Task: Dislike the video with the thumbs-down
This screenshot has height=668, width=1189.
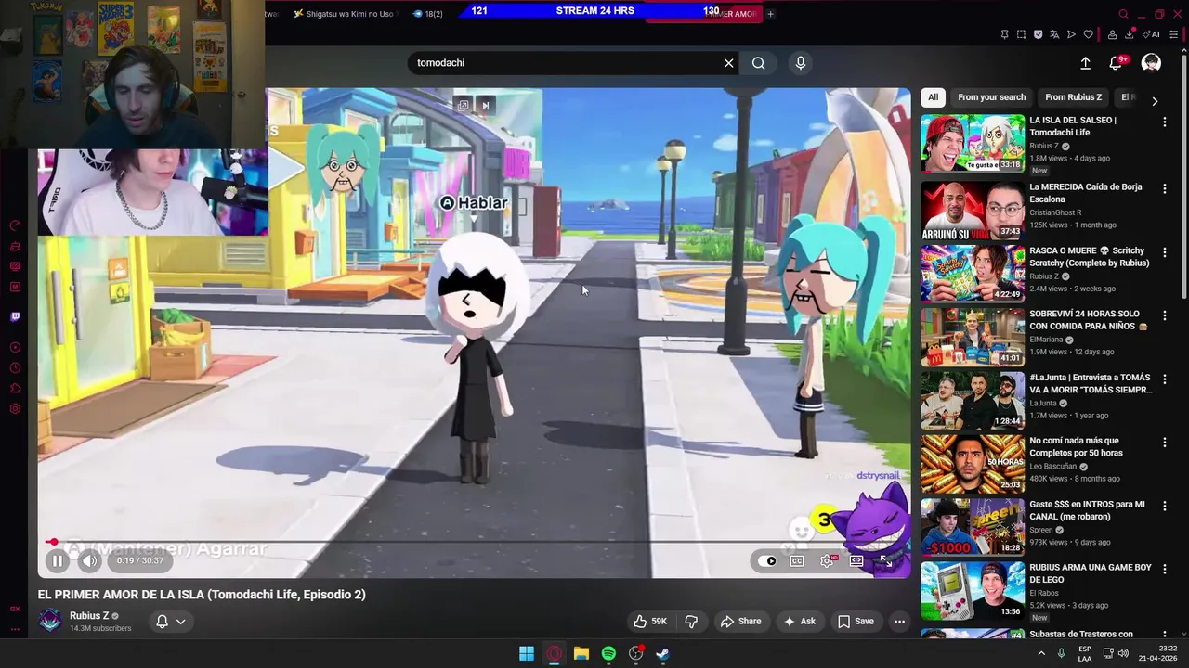Action: pyautogui.click(x=691, y=622)
